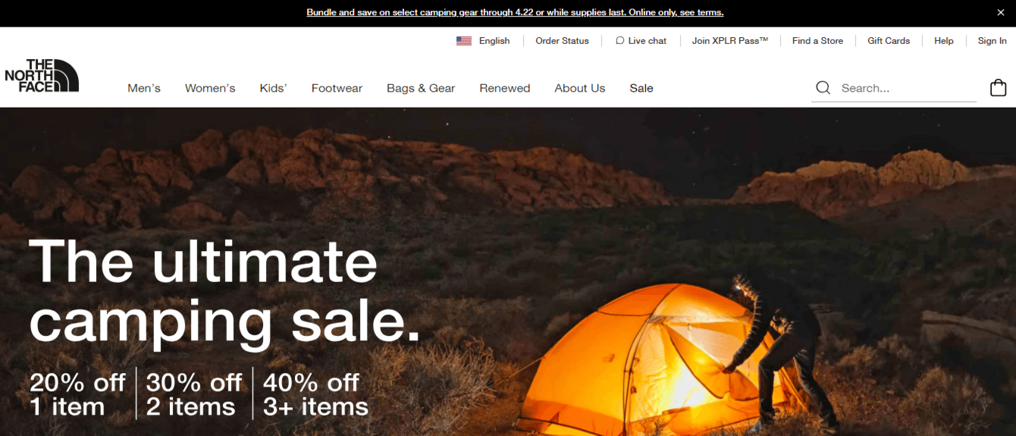Open the Women's menu
The height and width of the screenshot is (436, 1016).
[210, 88]
